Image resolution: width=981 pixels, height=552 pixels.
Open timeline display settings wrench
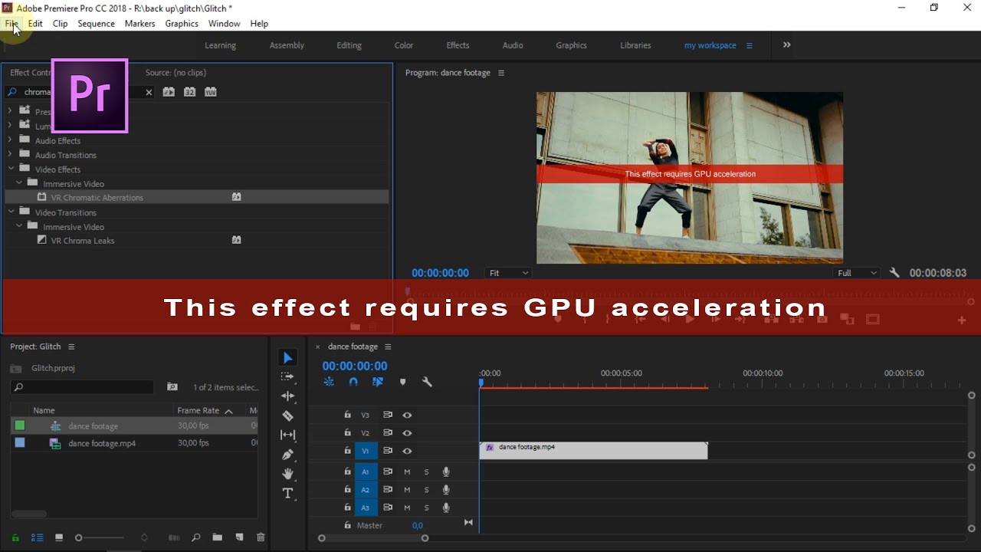(427, 382)
